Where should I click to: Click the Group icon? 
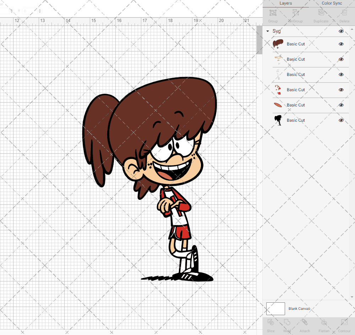coord(273,13)
